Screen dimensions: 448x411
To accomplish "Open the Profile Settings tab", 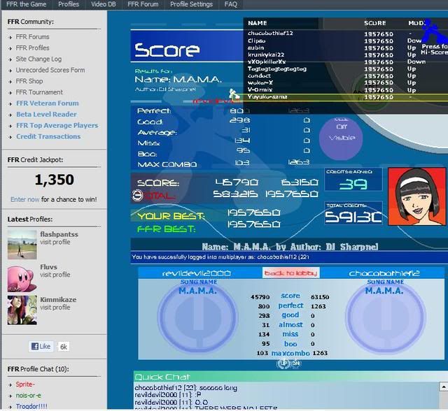I will (x=191, y=4).
